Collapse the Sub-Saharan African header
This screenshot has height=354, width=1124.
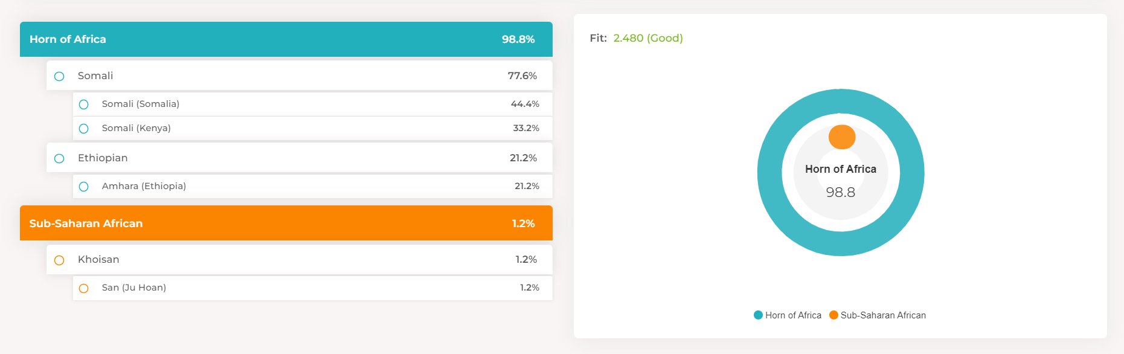286,224
